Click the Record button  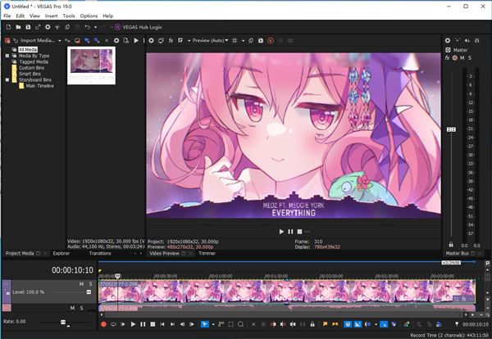click(x=103, y=324)
